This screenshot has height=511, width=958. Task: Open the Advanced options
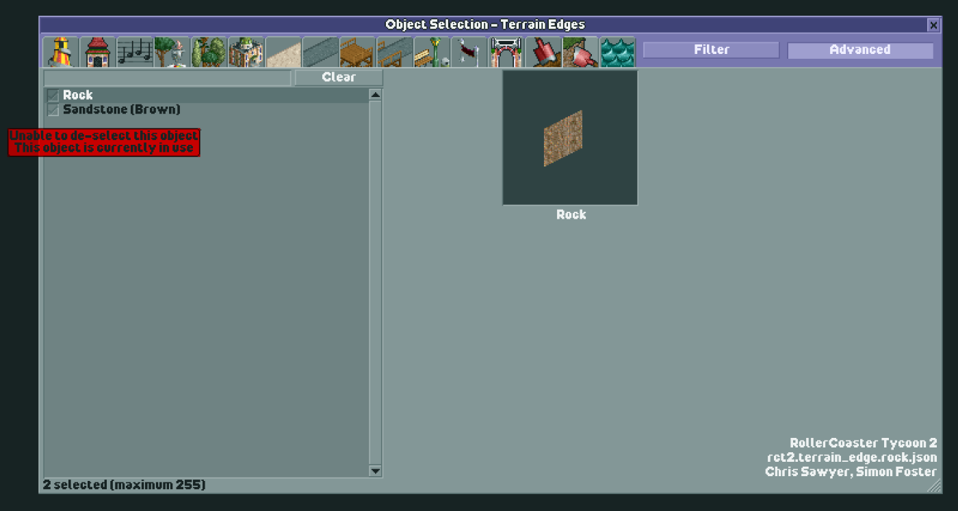860,49
